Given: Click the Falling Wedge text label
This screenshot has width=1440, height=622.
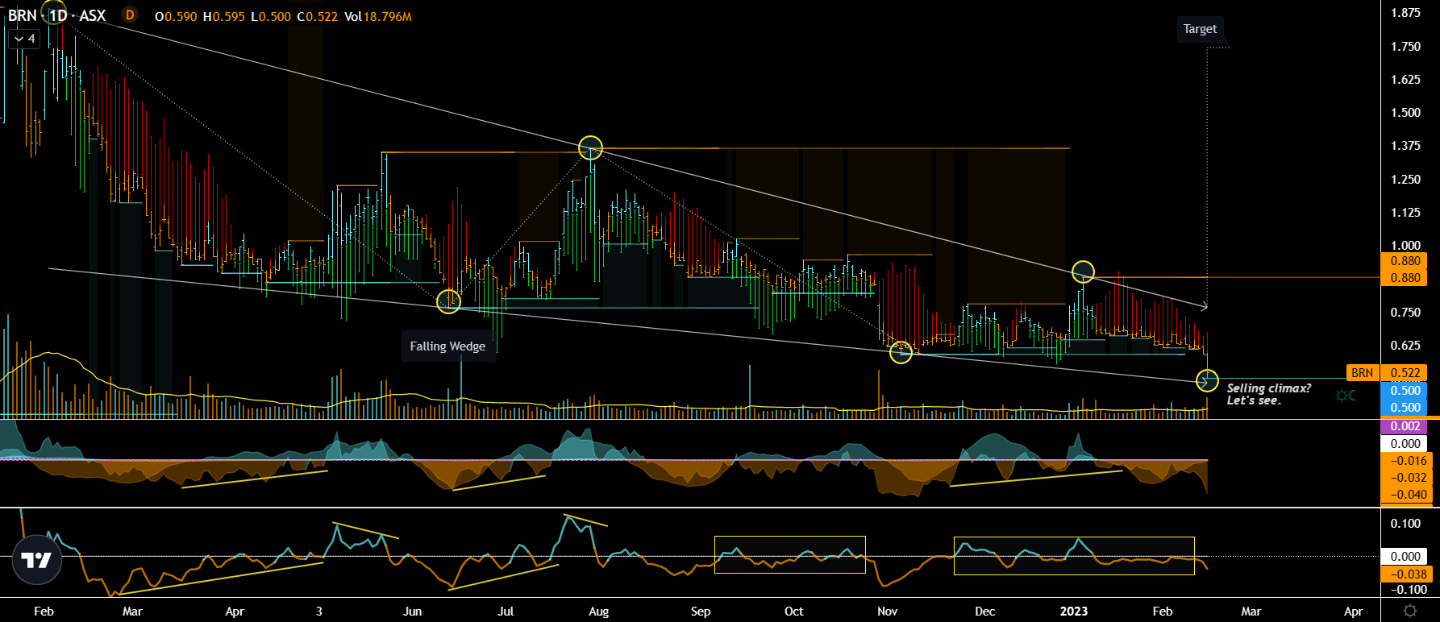Looking at the screenshot, I should coord(447,346).
